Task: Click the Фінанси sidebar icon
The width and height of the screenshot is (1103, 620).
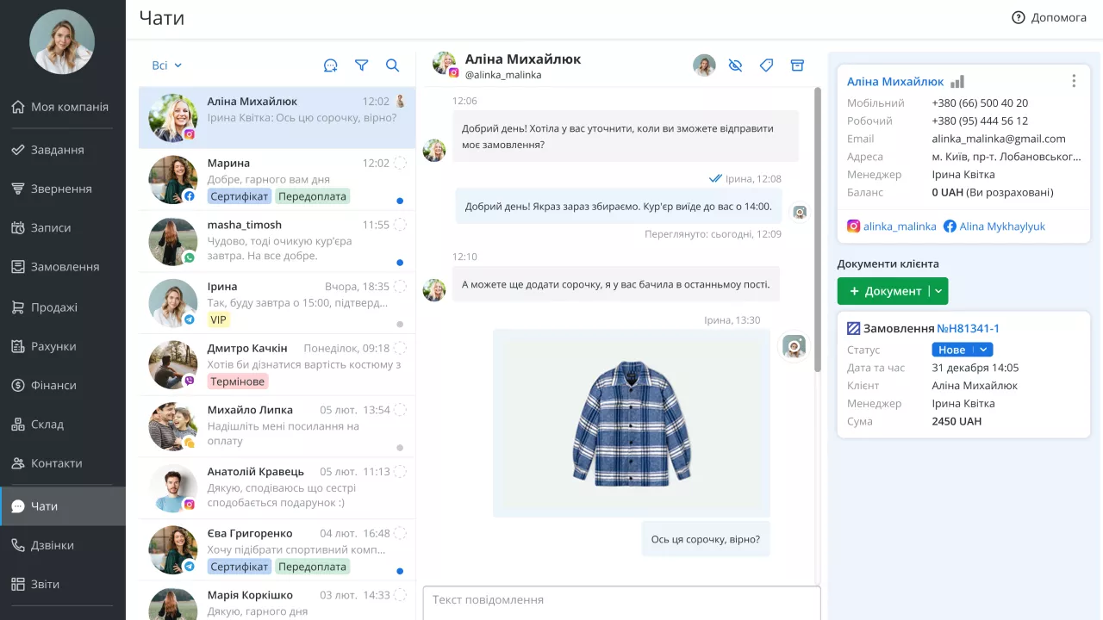Action: point(18,386)
